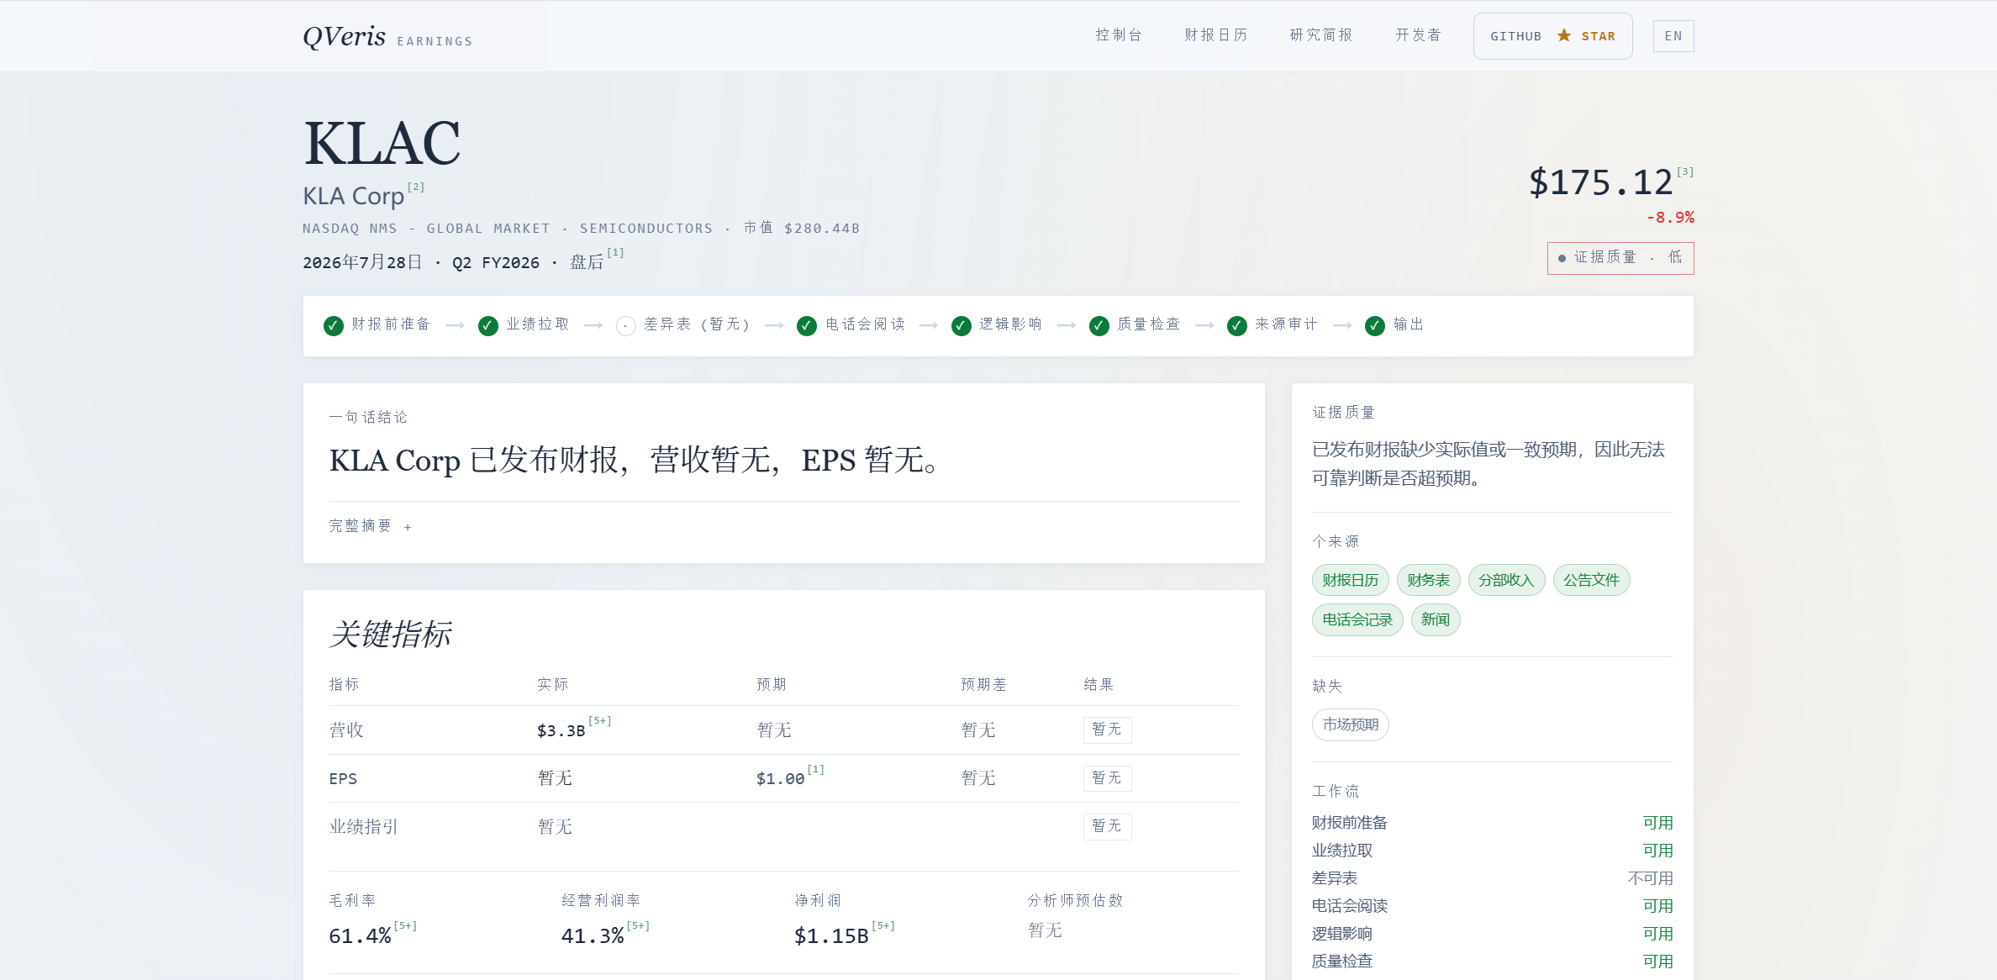This screenshot has width=1997, height=980.
Task: Open the [5+] citation beside $3.3B revenue
Action: (600, 720)
